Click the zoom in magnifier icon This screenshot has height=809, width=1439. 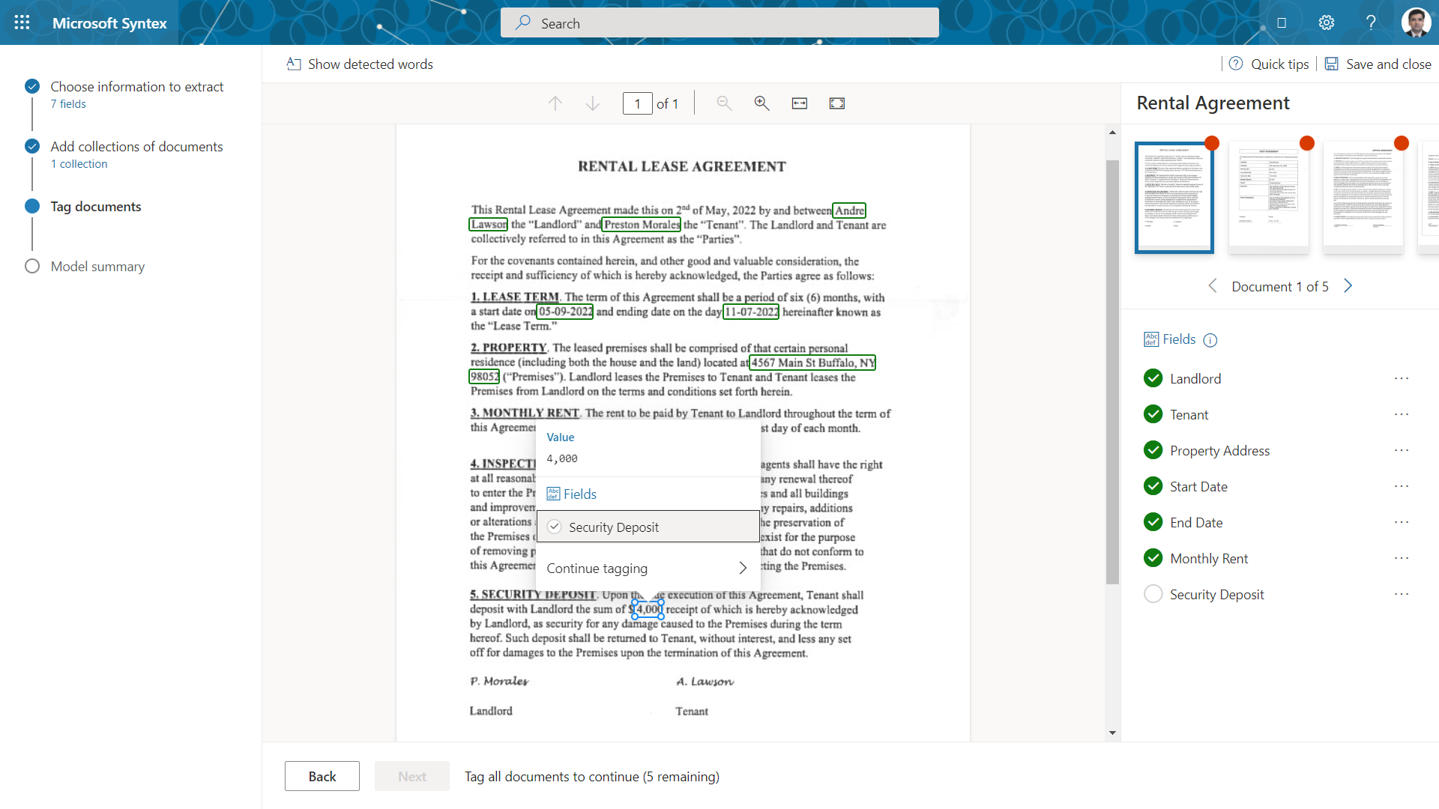pyautogui.click(x=761, y=103)
